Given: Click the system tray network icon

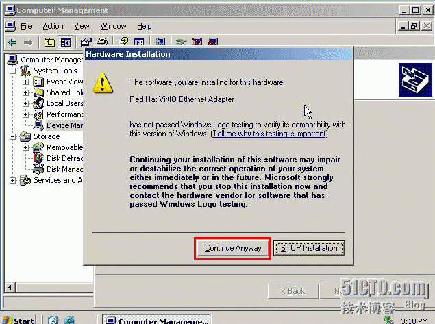Looking at the screenshot, I should click(388, 320).
